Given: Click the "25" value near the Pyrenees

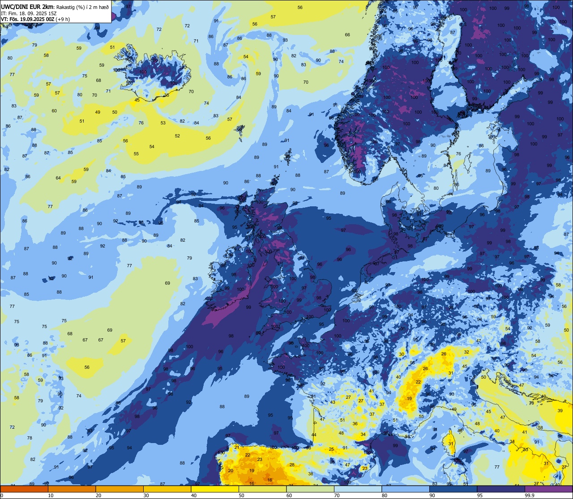Looking at the screenshot, I should pyautogui.click(x=331, y=449).
